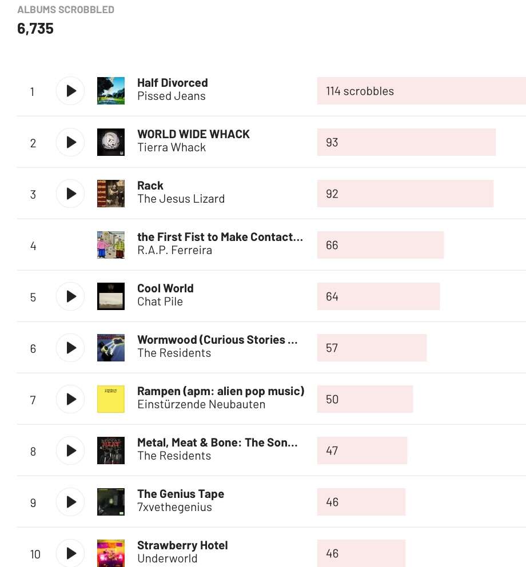Open The Jesus Lizard artist page
Screen dimensions: 526x567
tap(181, 199)
